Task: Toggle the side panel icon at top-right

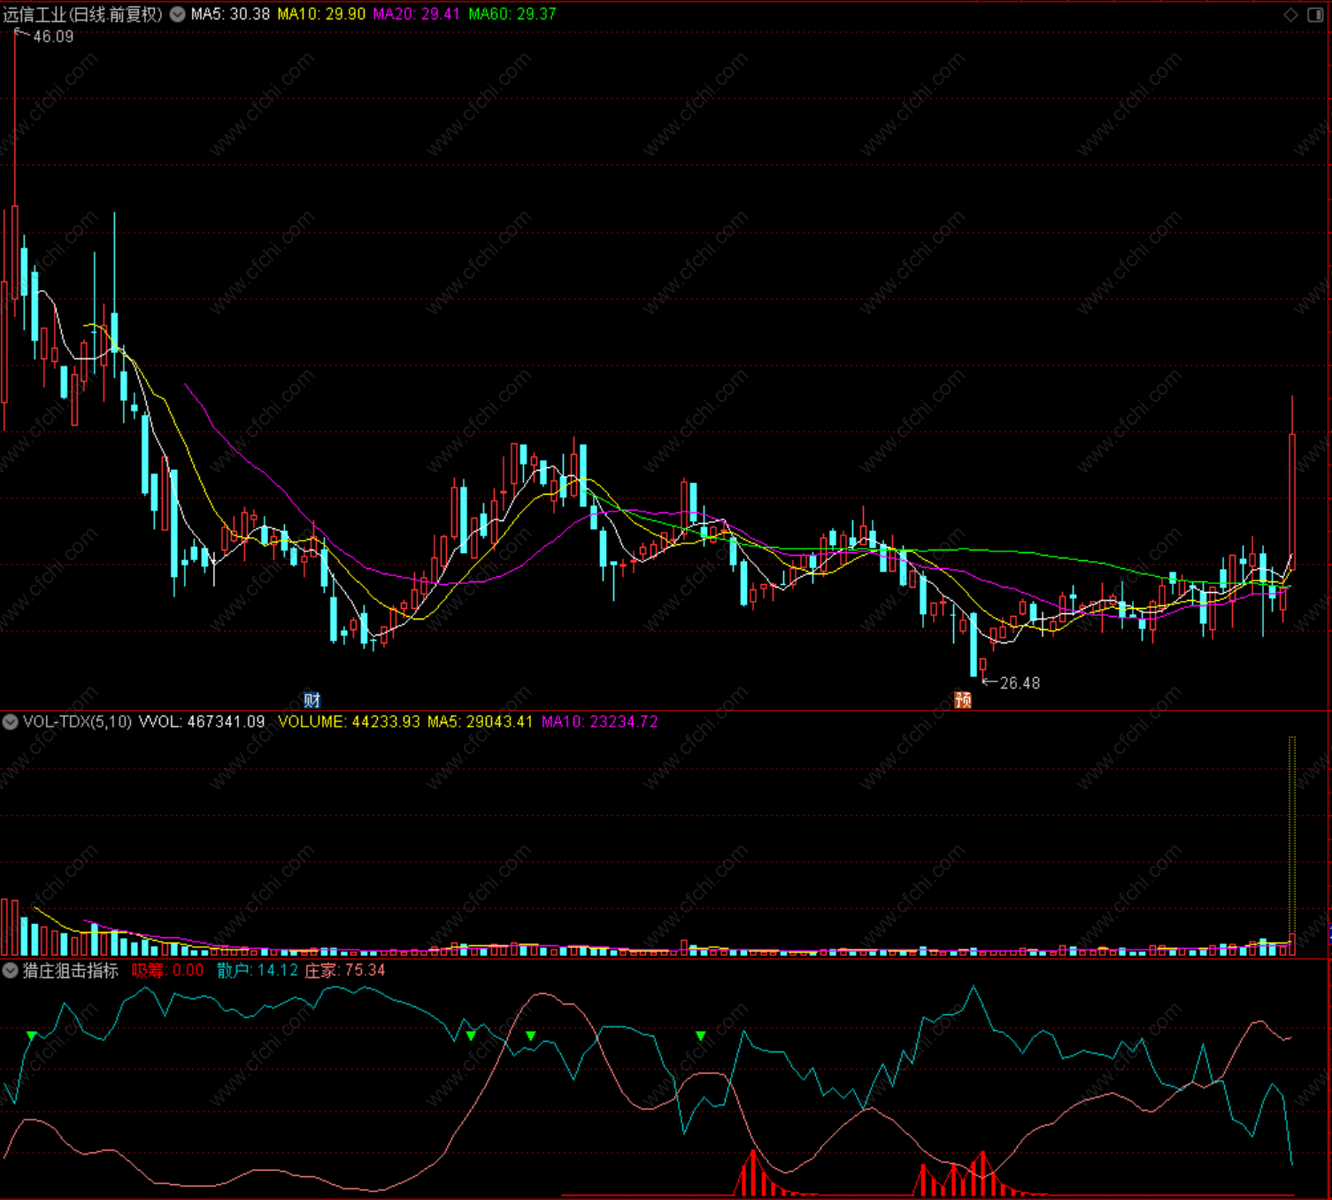Action: (1315, 14)
